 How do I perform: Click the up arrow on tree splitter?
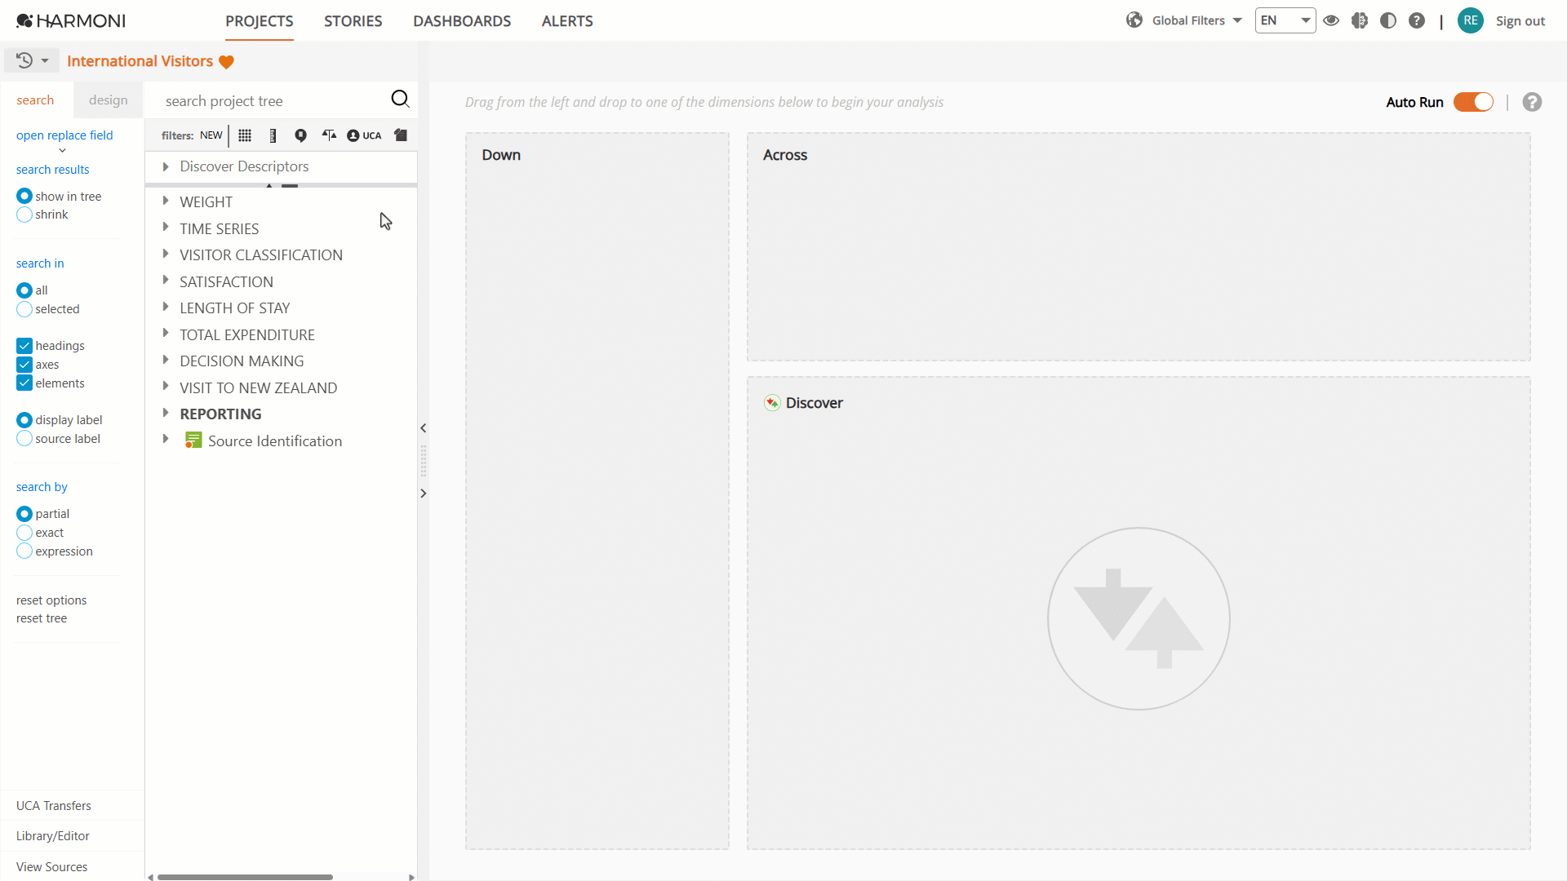click(269, 186)
